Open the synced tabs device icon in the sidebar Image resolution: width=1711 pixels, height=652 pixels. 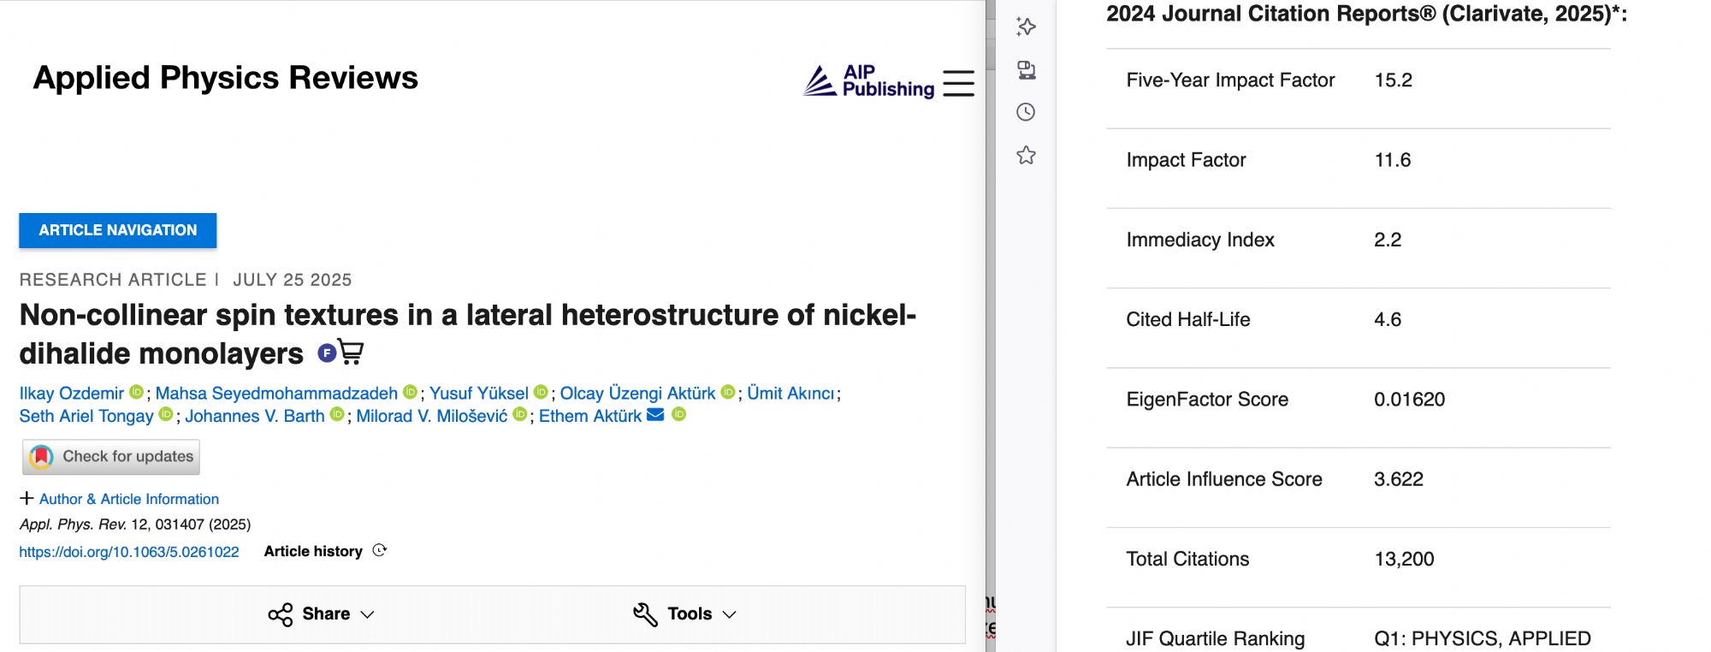[x=1026, y=69]
